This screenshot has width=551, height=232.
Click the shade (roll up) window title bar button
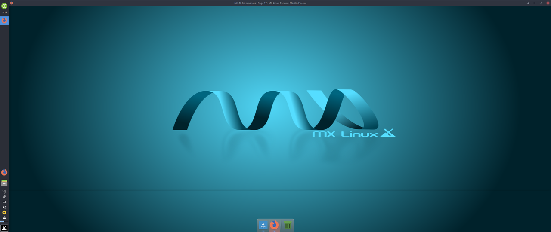528,3
